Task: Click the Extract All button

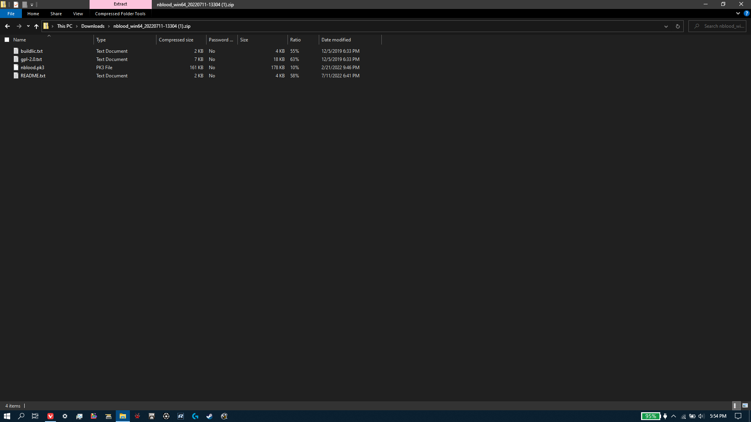Action: [x=120, y=4]
